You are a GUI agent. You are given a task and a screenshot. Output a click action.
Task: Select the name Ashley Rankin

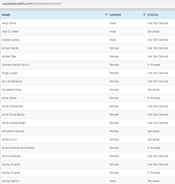[x=11, y=181]
